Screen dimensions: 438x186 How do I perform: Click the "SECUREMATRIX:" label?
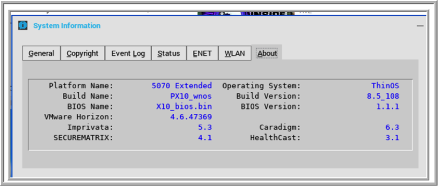tap(83, 138)
